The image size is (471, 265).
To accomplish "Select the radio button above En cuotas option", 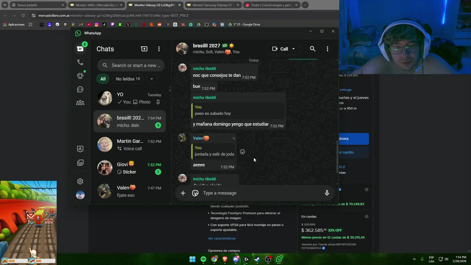I will point(366,190).
